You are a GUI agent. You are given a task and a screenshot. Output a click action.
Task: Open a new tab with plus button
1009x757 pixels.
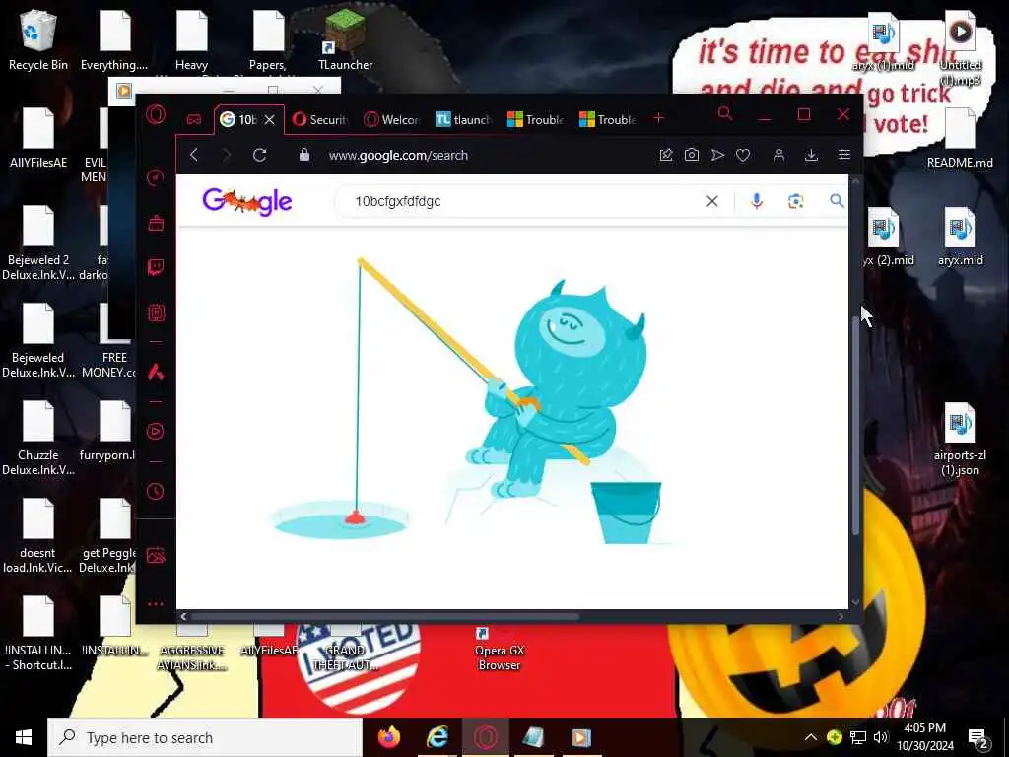[658, 118]
